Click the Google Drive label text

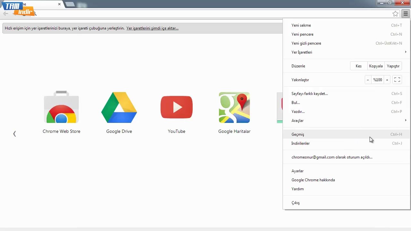pos(119,131)
